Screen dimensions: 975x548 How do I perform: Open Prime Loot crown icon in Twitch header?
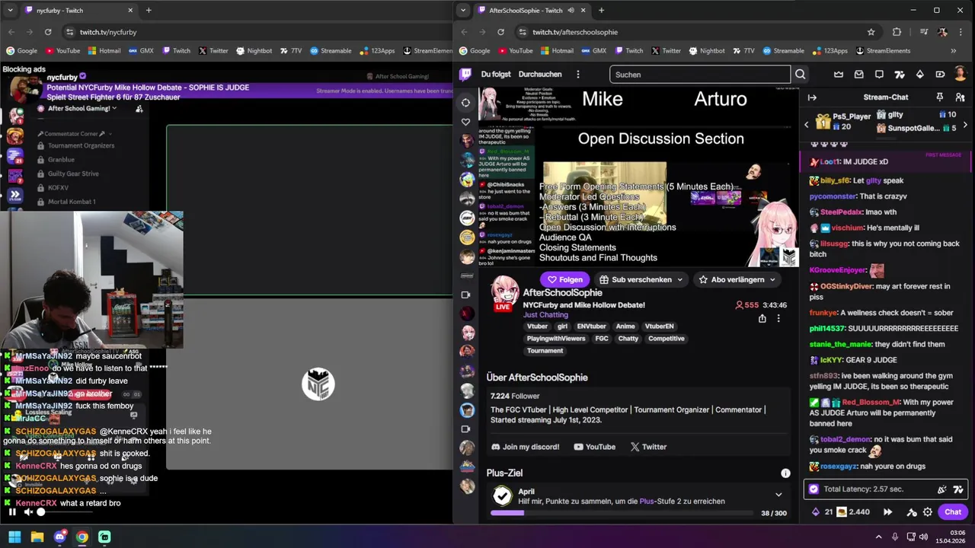(839, 75)
